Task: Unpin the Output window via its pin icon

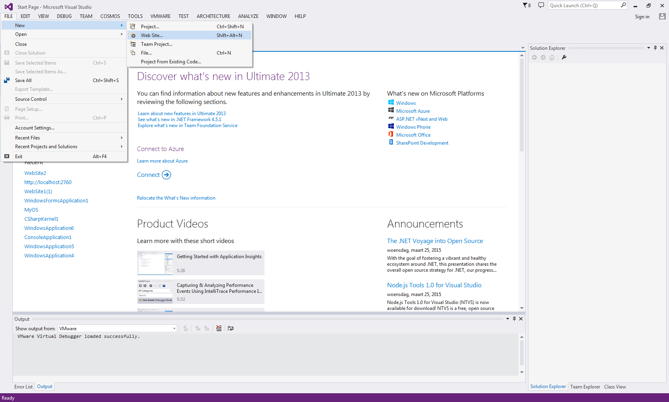Action: click(514, 319)
